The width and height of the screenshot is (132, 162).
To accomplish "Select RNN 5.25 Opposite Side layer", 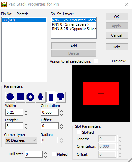I will [x=74, y=29].
